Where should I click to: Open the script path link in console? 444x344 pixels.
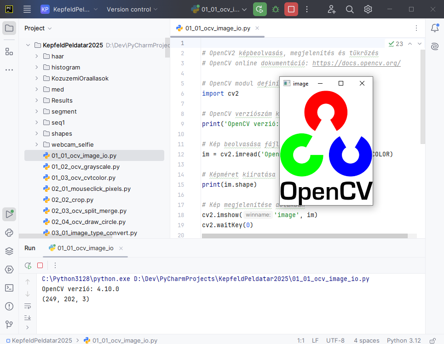[252, 279]
